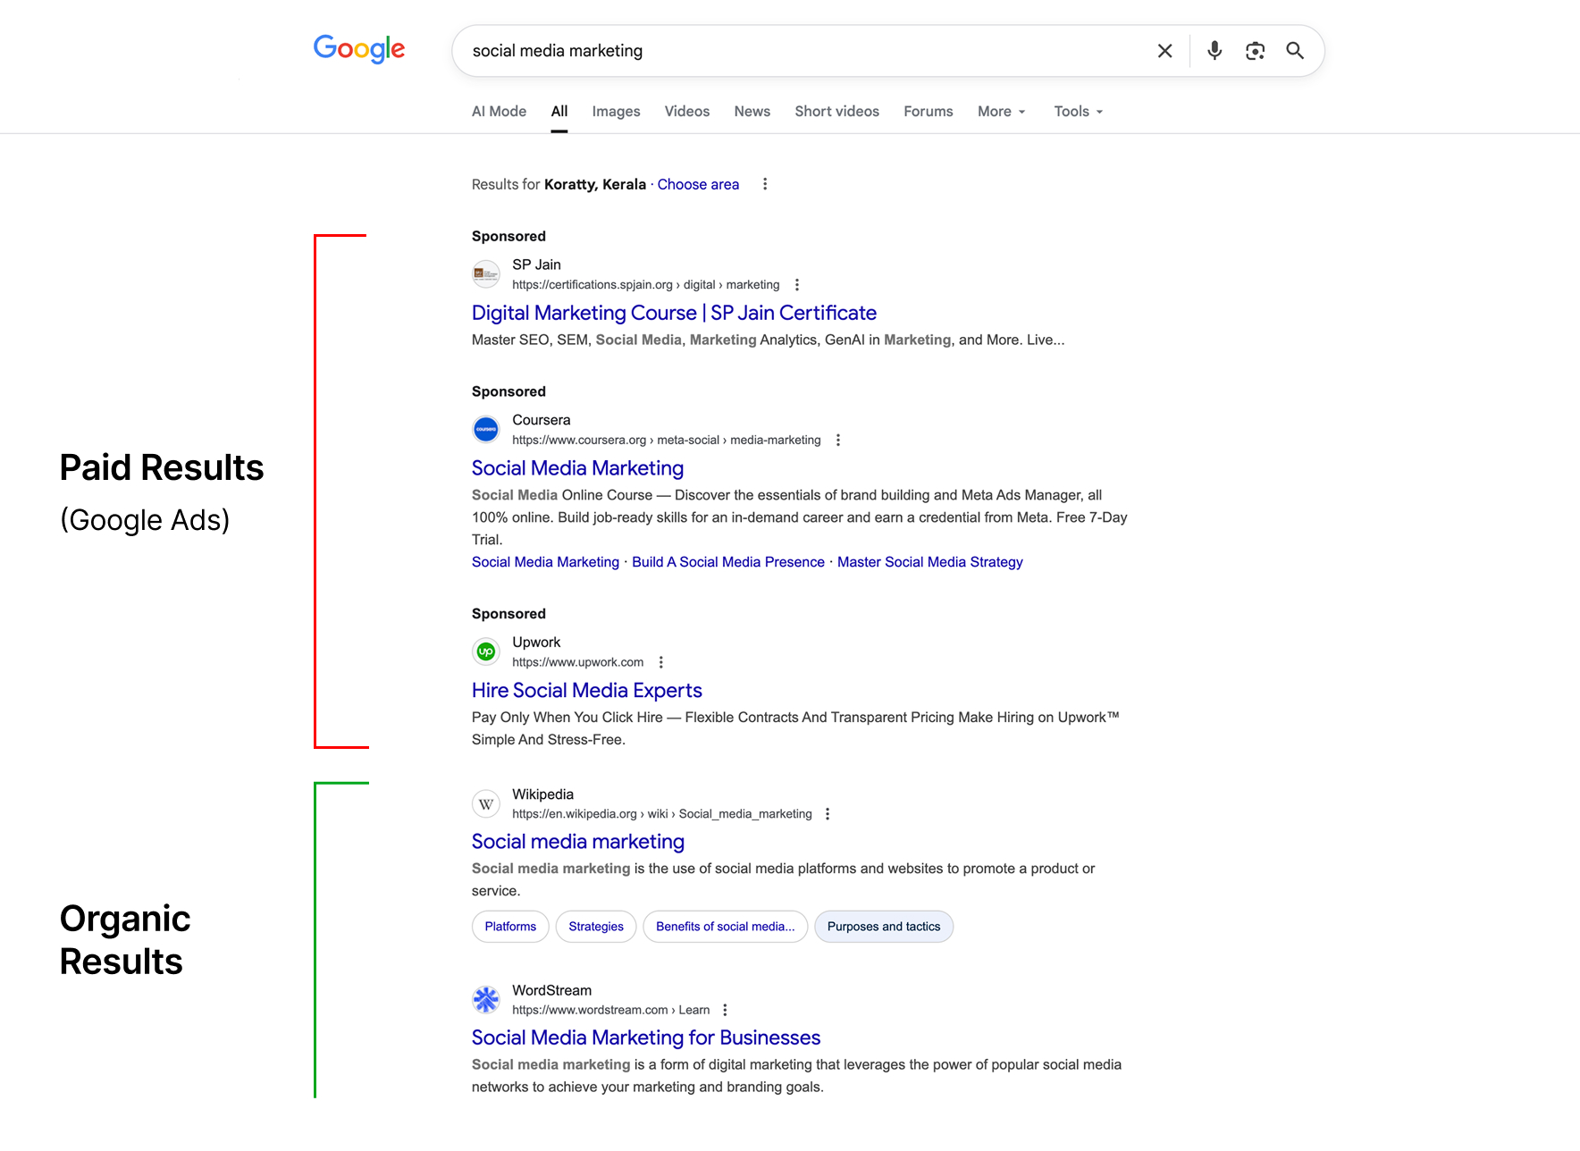This screenshot has height=1151, width=1580.
Task: Click the Choose area link
Action: pyautogui.click(x=698, y=184)
